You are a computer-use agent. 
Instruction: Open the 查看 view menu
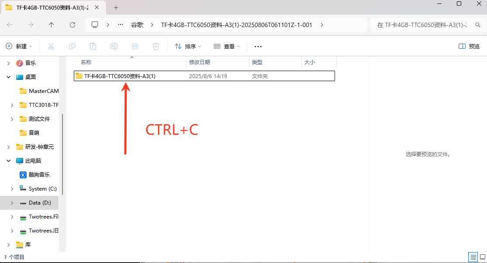[227, 46]
